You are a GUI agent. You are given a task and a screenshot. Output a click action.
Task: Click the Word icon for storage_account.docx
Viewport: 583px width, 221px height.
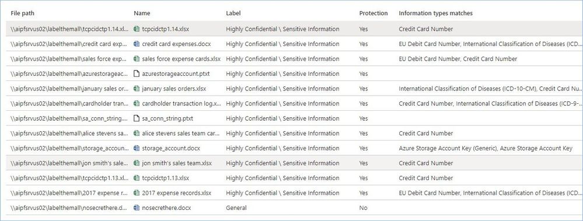coord(137,148)
